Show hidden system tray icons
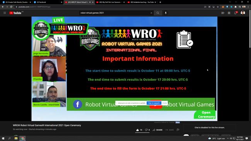 (227, 138)
